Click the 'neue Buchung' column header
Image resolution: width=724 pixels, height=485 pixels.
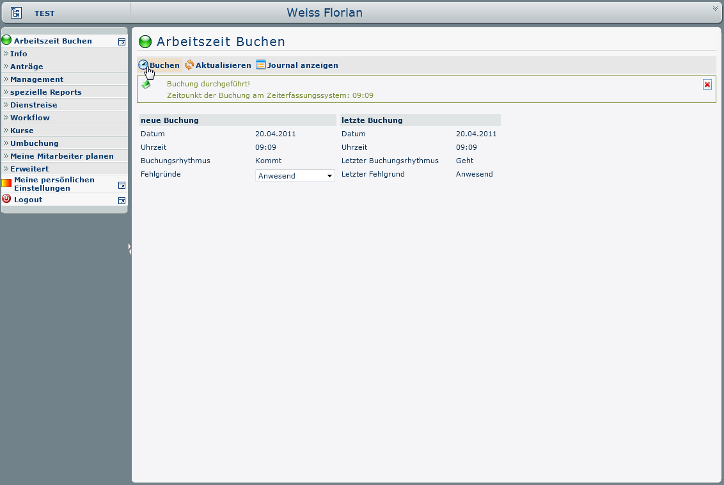pos(238,120)
